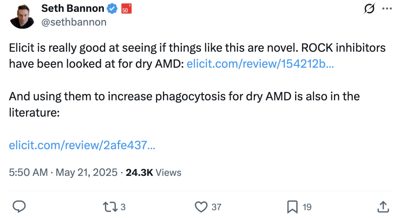Click the Seth Bannon display name
Viewport: 399px width, 218px height.
(72, 8)
